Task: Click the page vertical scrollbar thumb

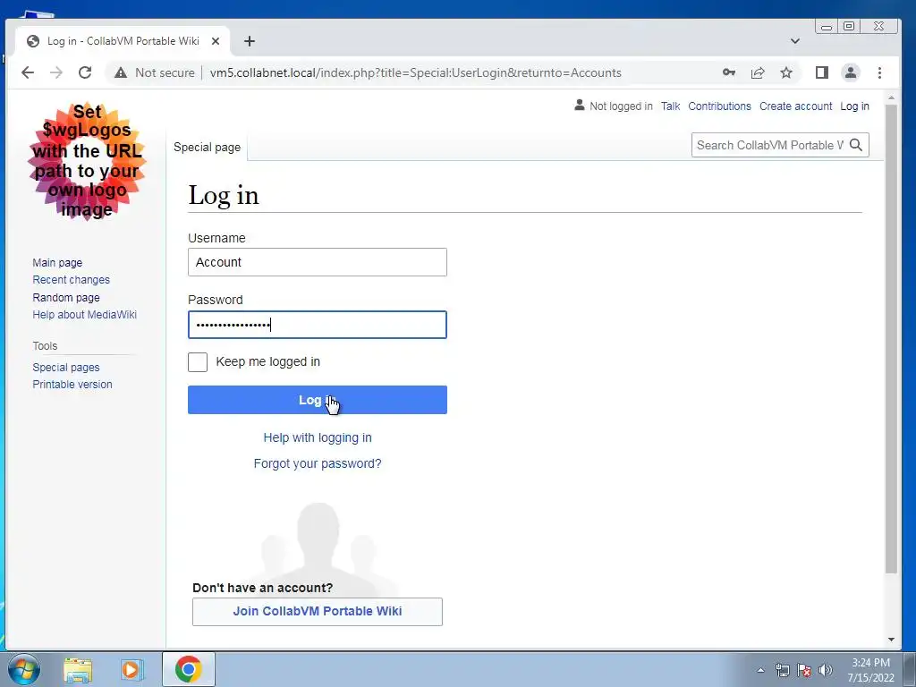Action: (x=891, y=339)
